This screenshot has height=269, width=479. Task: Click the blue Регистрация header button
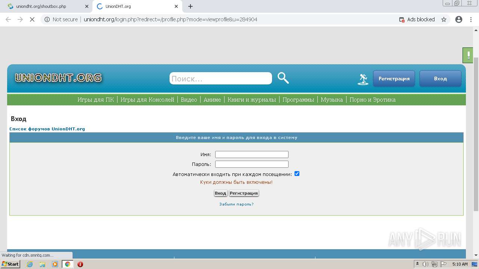point(394,78)
